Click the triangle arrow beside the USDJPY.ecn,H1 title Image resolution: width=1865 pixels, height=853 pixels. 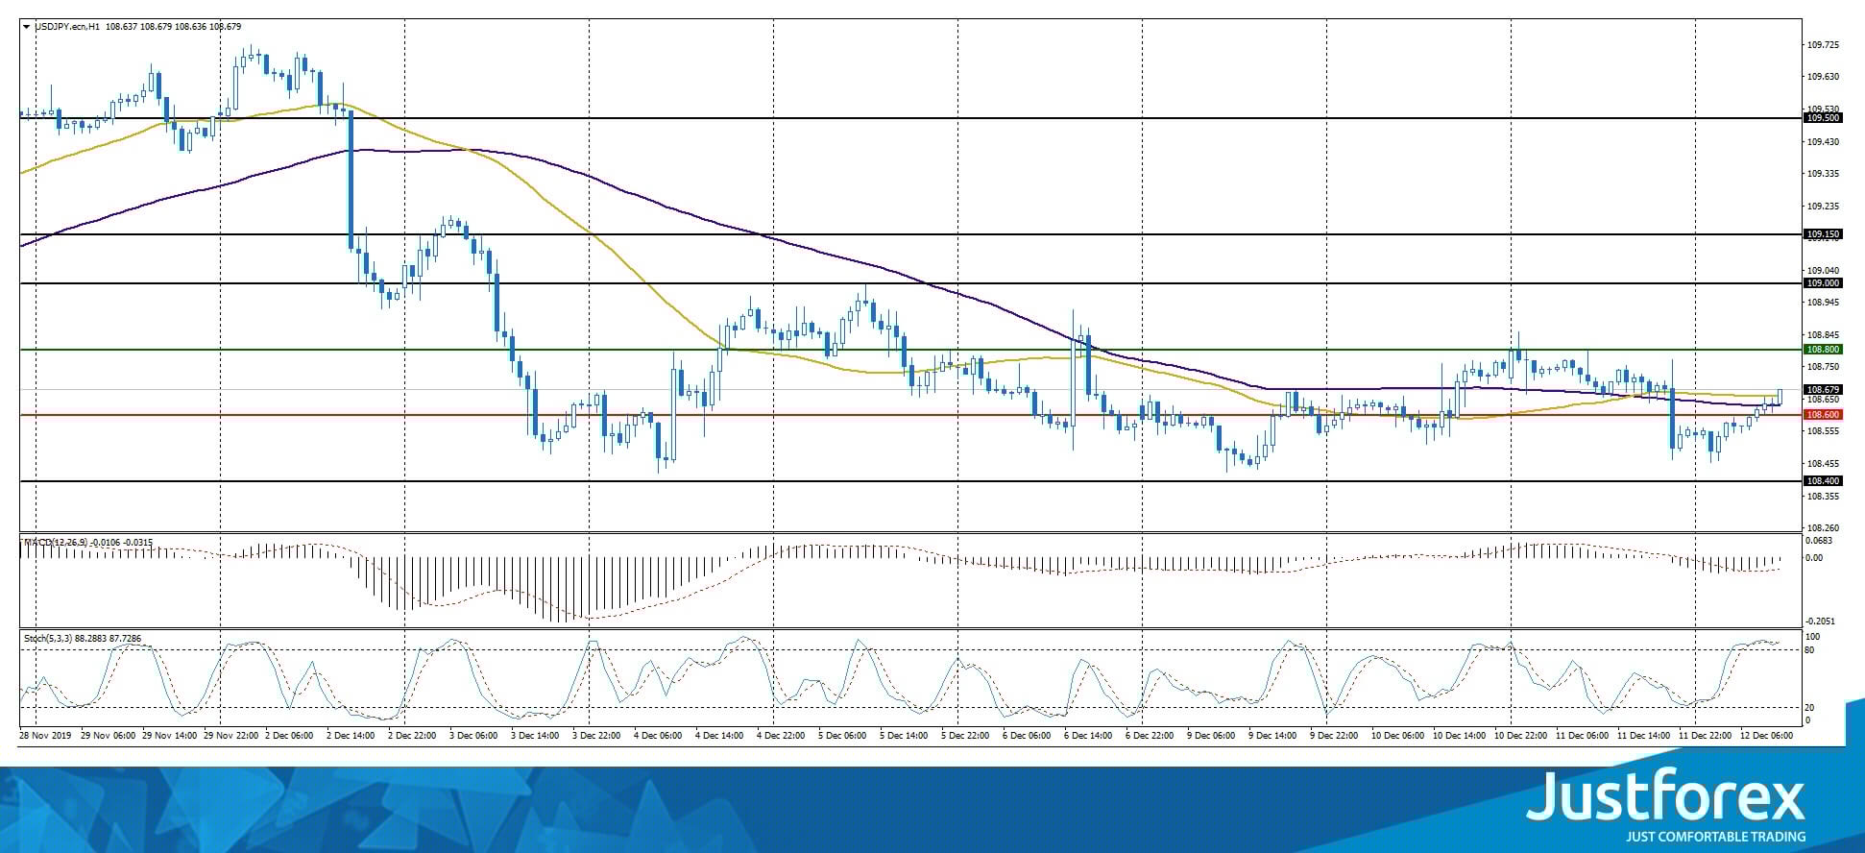click(x=26, y=27)
